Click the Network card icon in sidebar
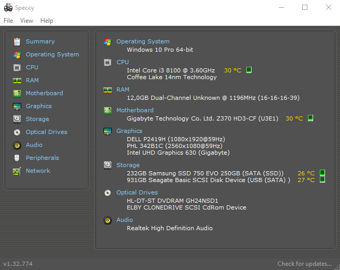Image resolution: width=340 pixels, height=270 pixels. point(17,171)
